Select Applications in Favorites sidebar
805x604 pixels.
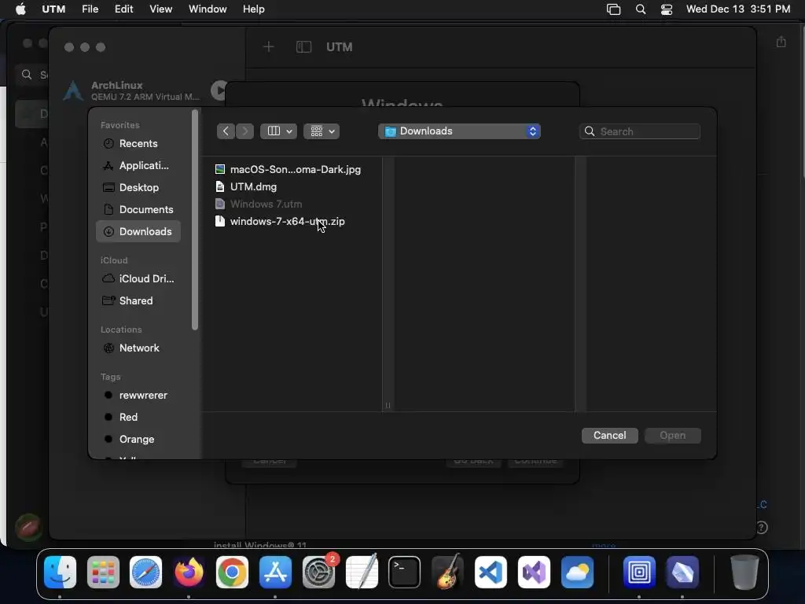tap(138, 165)
